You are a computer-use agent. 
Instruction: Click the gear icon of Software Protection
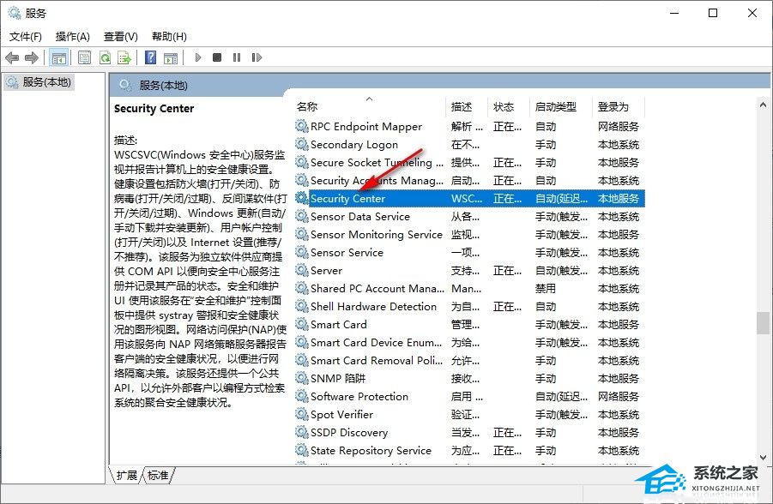click(x=302, y=396)
